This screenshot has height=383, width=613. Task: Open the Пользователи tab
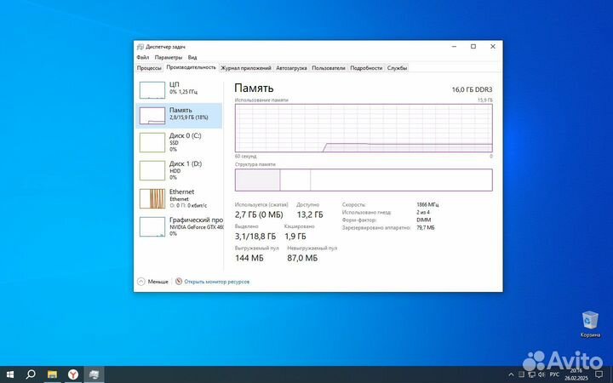tap(329, 67)
